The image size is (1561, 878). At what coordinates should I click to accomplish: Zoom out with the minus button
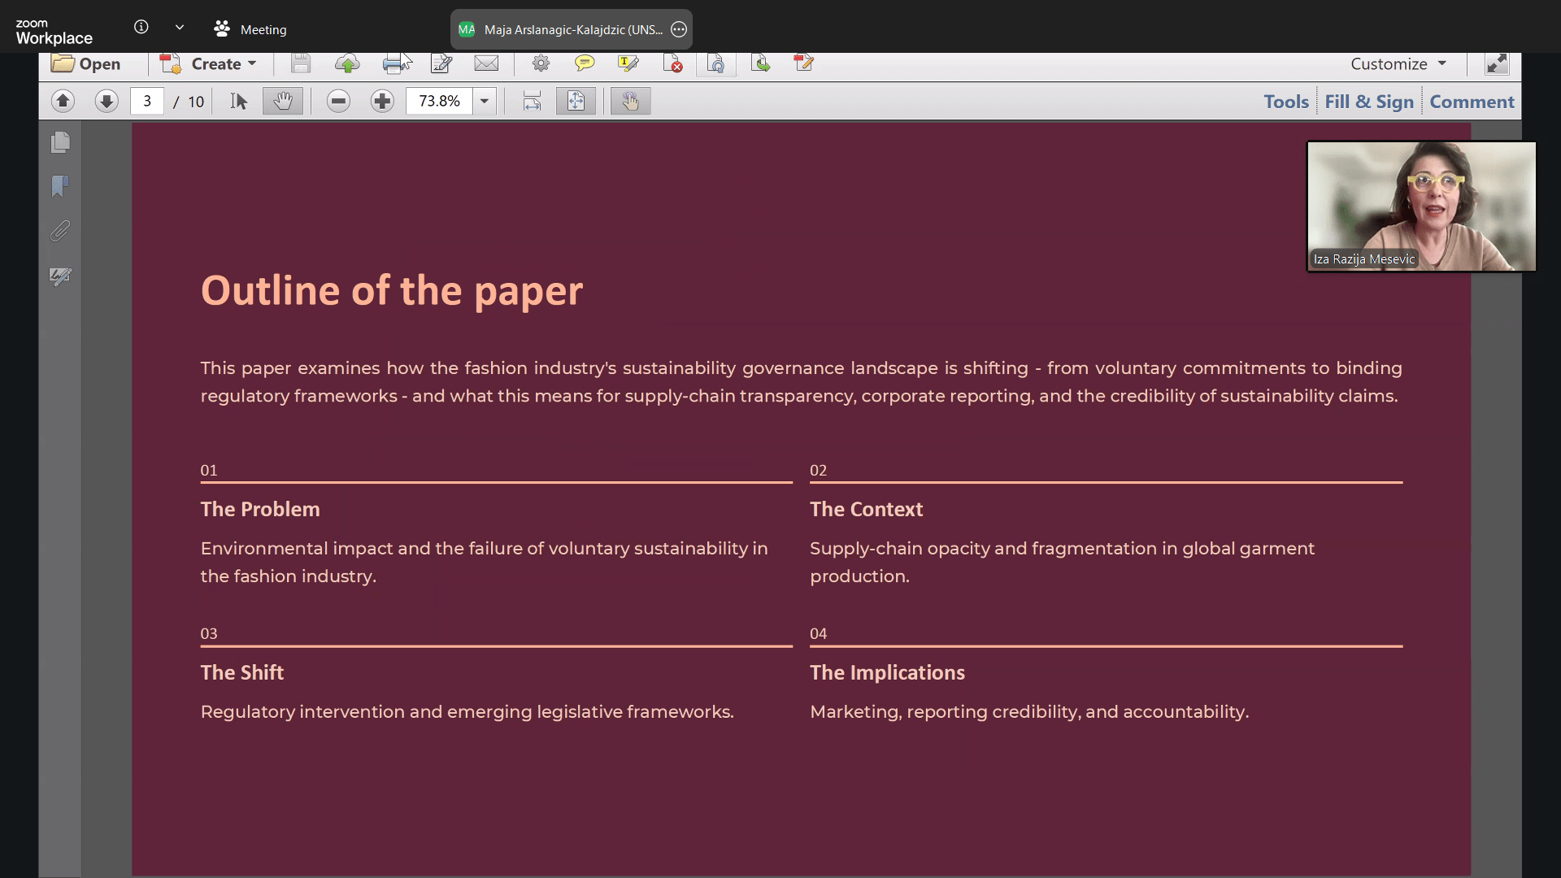(x=338, y=101)
